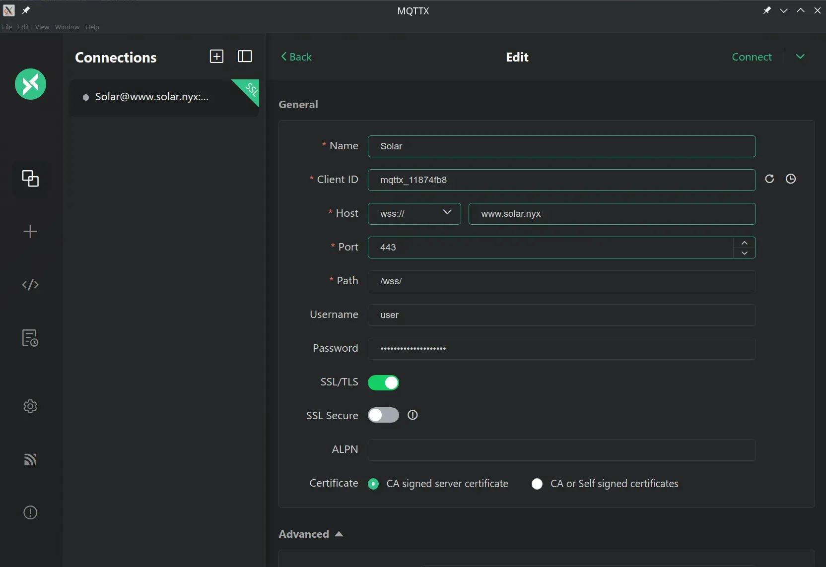Viewport: 826px width, 567px height.
Task: Open the Window menu
Action: 67,27
